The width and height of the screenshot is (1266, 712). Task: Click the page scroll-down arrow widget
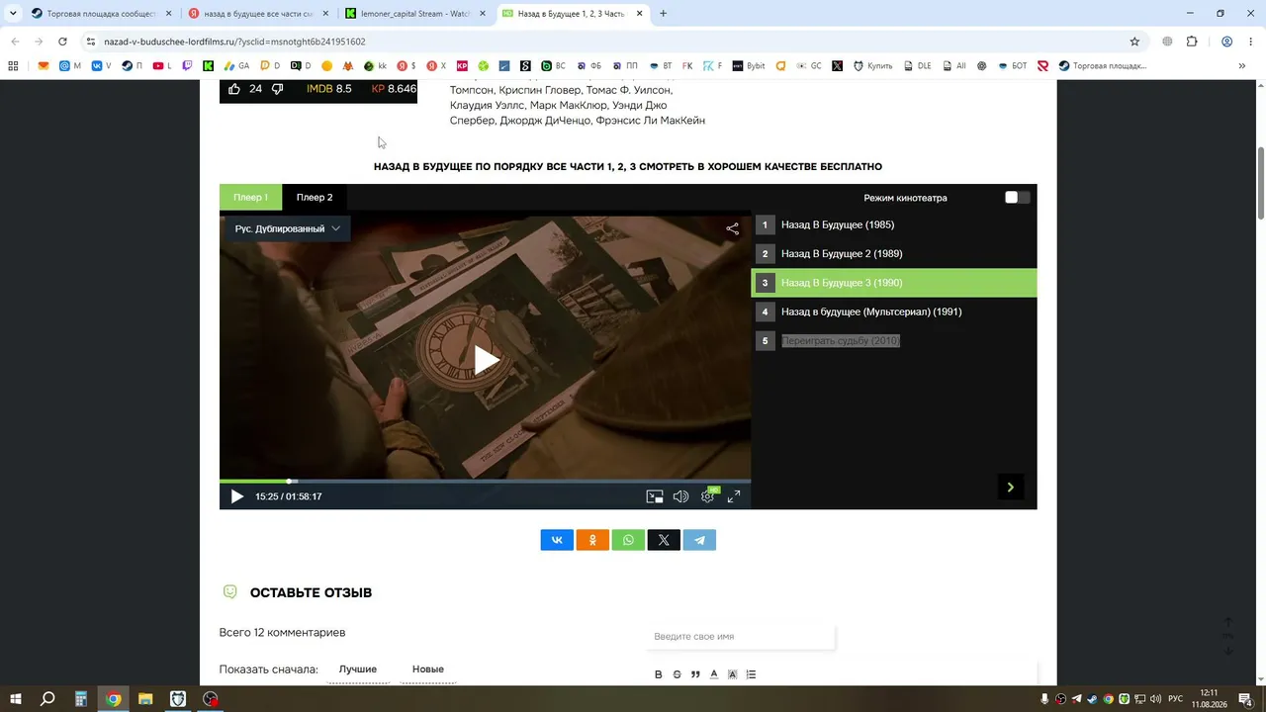pyautogui.click(x=1228, y=651)
